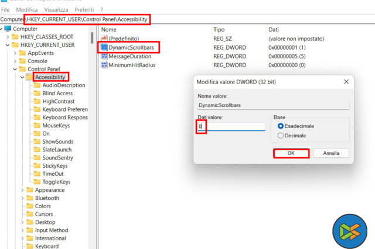The width and height of the screenshot is (375, 249).
Task: Click the MinimumHitRadius DWORD value icon
Action: coord(104,65)
